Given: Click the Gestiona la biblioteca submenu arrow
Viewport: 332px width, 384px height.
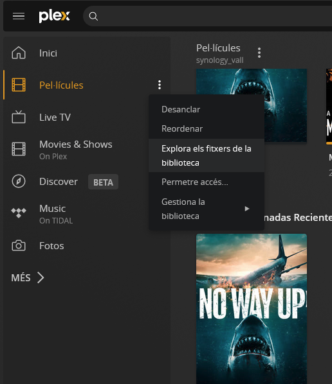Looking at the screenshot, I should click(247, 209).
